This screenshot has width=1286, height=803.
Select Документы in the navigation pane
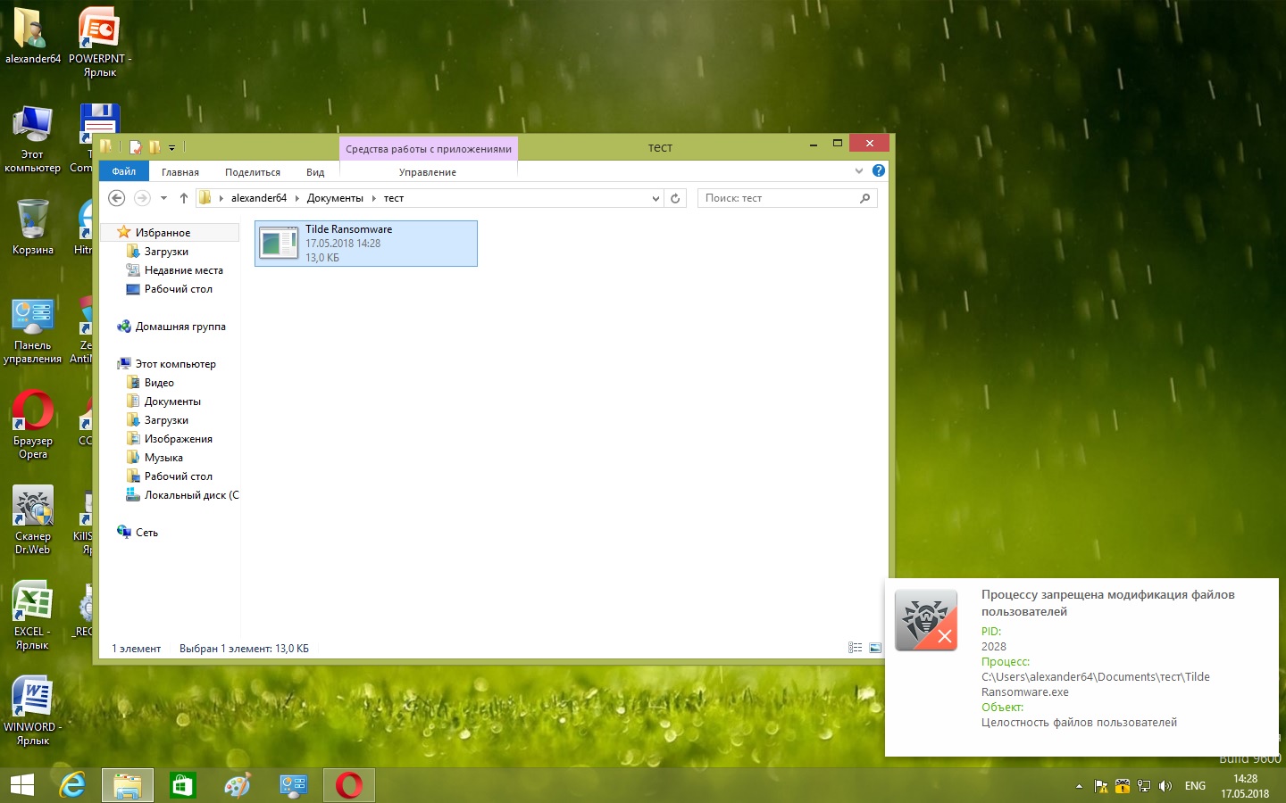click(x=172, y=401)
